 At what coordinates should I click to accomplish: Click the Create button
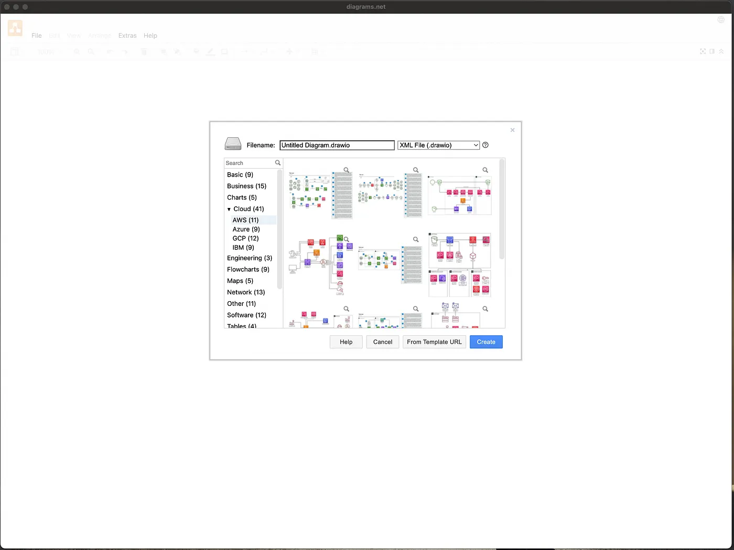[x=485, y=342]
